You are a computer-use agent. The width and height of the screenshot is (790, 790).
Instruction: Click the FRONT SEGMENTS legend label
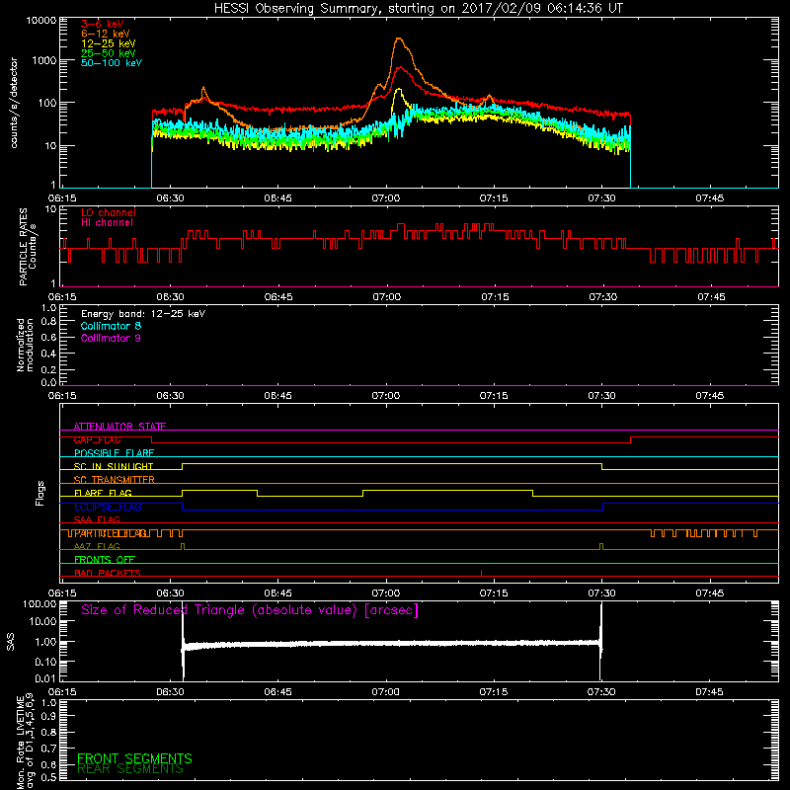pyautogui.click(x=134, y=758)
